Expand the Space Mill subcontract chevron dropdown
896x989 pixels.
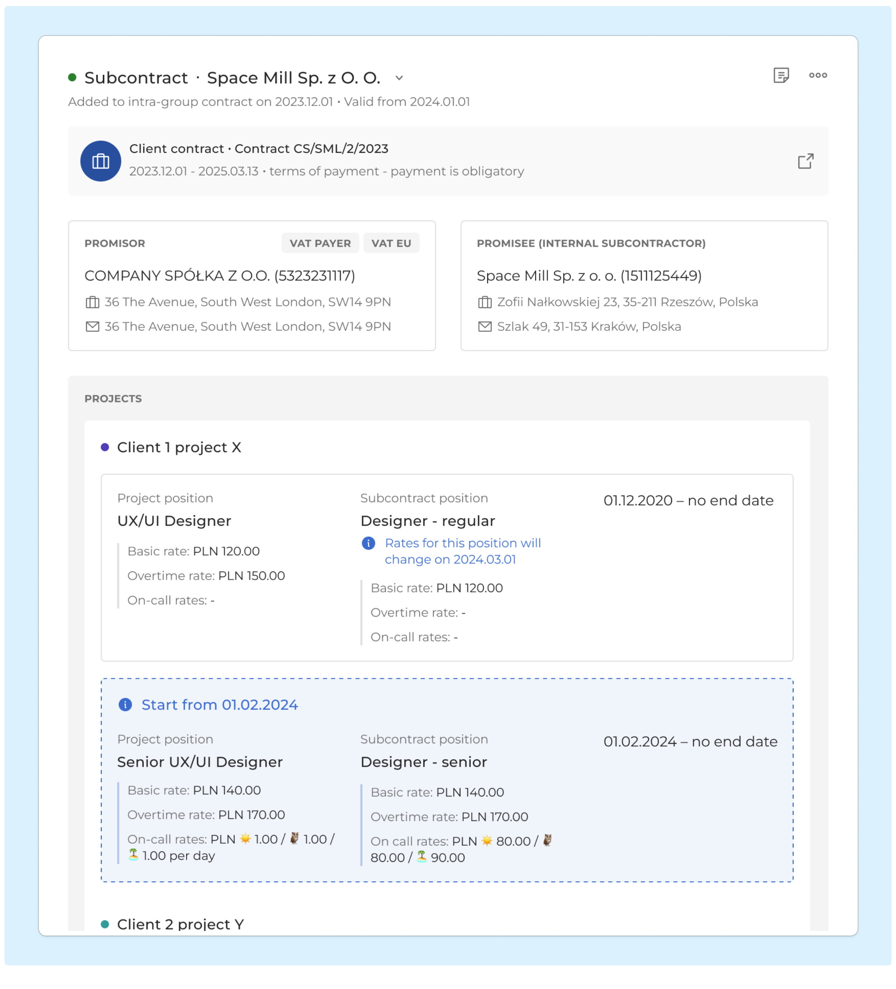point(399,78)
